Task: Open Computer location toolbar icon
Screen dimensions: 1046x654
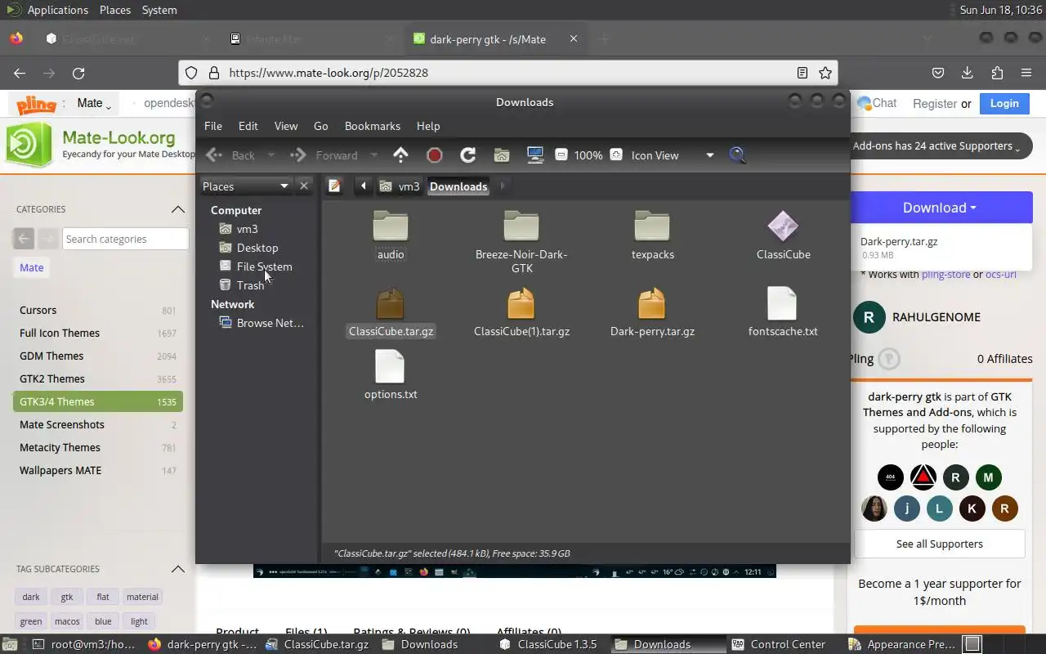Action: [x=535, y=155]
